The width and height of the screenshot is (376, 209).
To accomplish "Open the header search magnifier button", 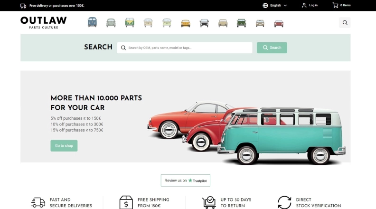I will pyautogui.click(x=345, y=22).
